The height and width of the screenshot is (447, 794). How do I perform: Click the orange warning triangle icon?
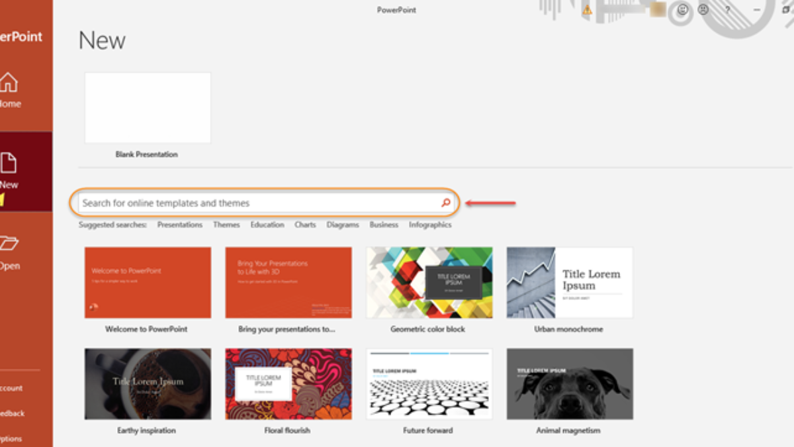pyautogui.click(x=587, y=10)
